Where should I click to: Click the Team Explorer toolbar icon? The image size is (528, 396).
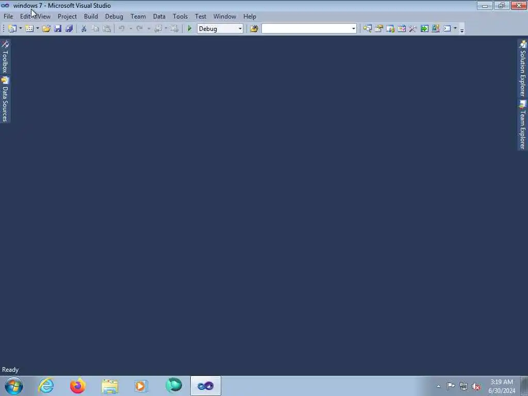coord(390,29)
